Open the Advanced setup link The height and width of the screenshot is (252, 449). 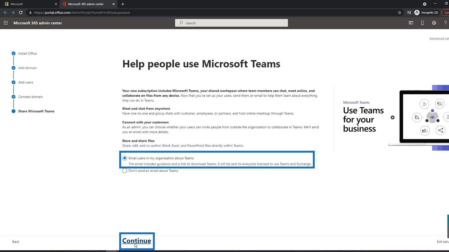439,39
